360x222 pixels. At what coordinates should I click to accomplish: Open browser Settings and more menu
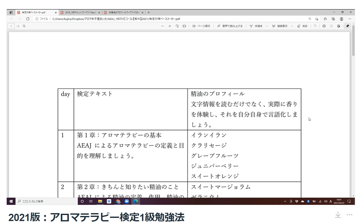pyautogui.click(x=350, y=19)
